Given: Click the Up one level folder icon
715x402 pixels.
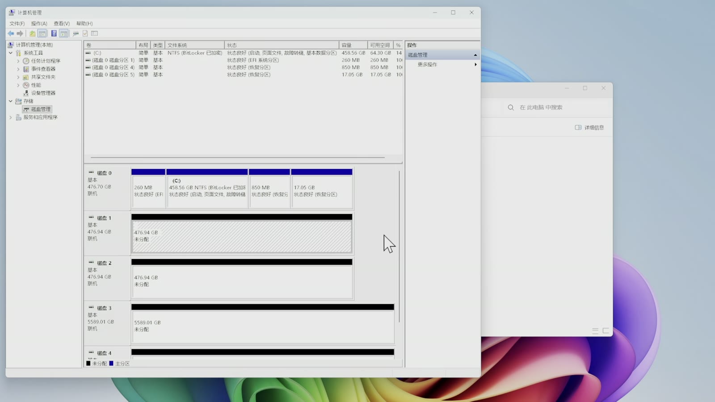Looking at the screenshot, I should coord(32,33).
